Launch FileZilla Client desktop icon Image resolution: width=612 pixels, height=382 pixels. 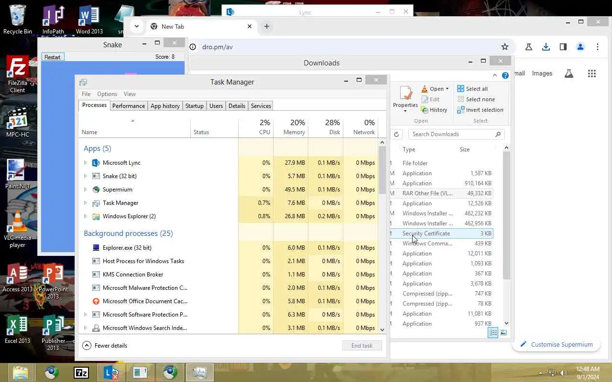pyautogui.click(x=18, y=74)
